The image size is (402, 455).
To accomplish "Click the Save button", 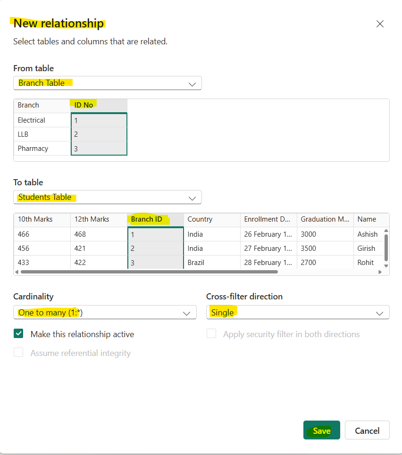I will click(x=321, y=430).
